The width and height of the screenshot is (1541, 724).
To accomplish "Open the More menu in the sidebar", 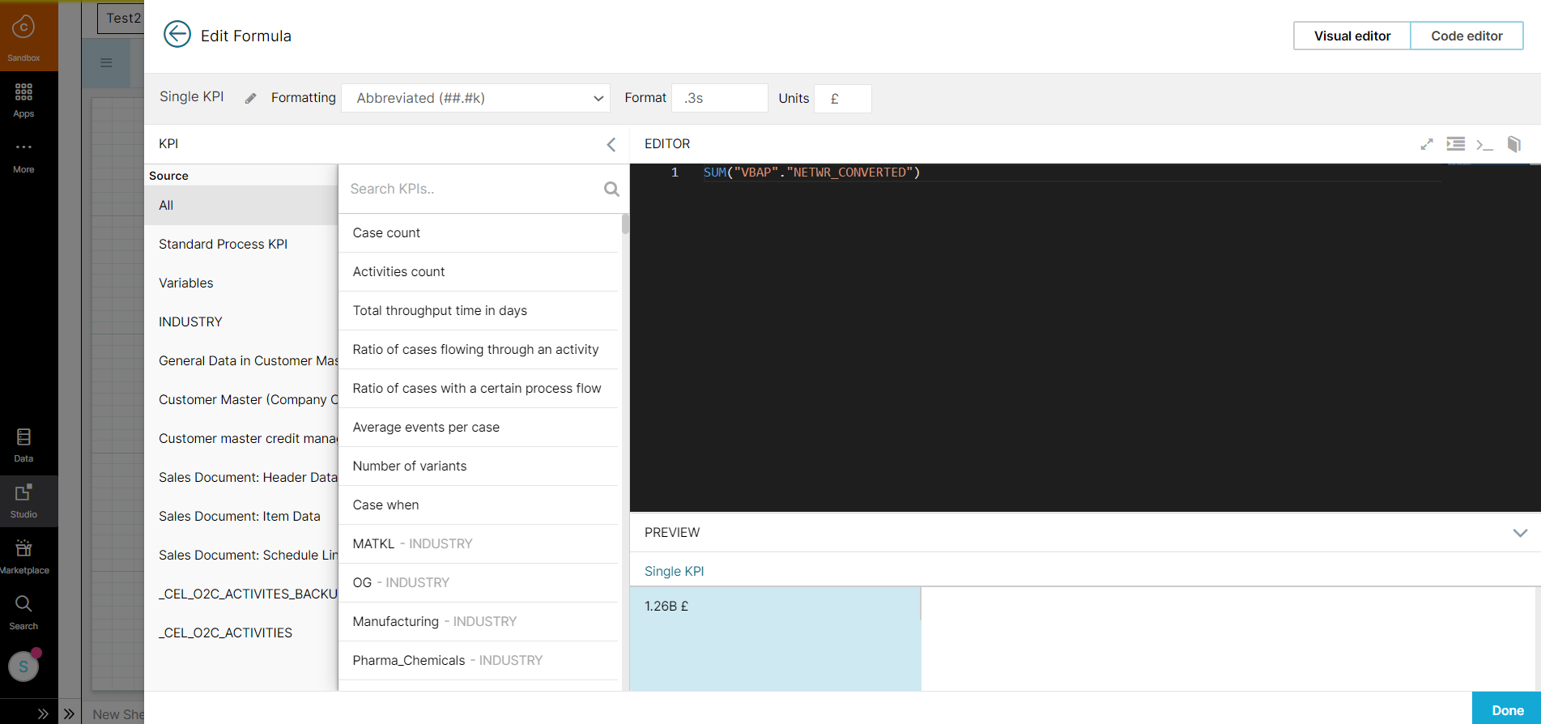I will 23,155.
